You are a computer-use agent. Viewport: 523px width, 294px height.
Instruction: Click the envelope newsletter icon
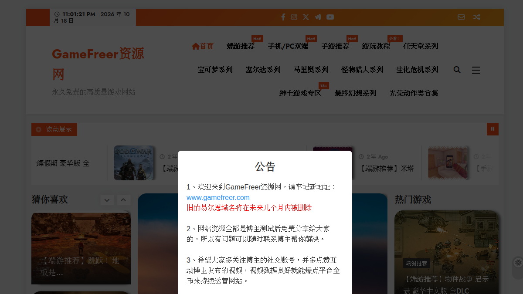(x=461, y=17)
